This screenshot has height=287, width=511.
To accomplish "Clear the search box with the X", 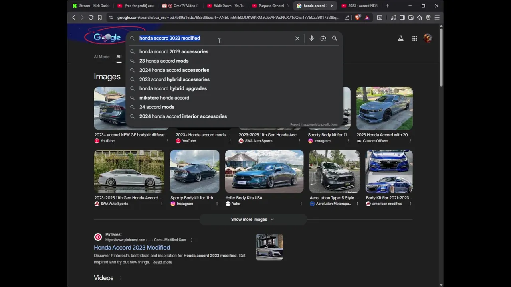I will (x=297, y=38).
